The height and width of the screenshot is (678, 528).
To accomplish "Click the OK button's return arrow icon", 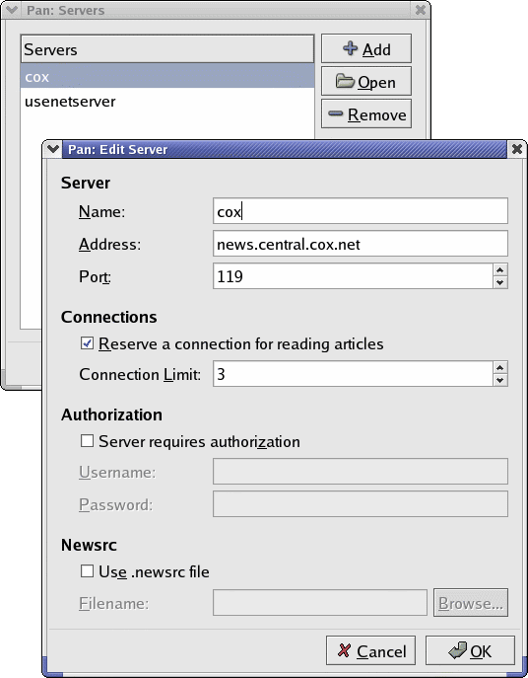I will 458,650.
